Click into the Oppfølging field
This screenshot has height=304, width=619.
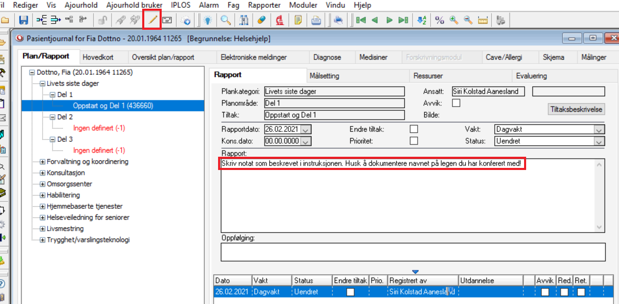pos(413,252)
